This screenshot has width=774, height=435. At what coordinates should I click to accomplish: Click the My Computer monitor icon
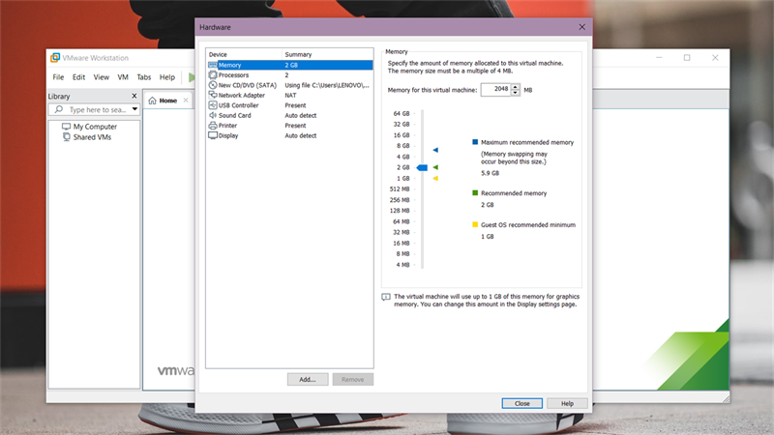[x=66, y=127]
